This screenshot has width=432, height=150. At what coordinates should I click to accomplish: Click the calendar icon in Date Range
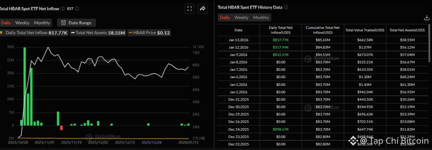click(63, 23)
